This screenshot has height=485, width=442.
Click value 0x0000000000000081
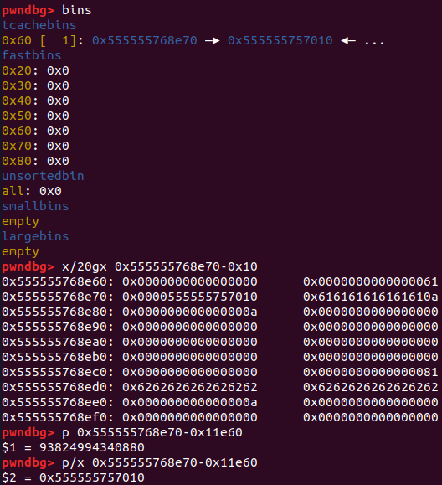pos(371,372)
